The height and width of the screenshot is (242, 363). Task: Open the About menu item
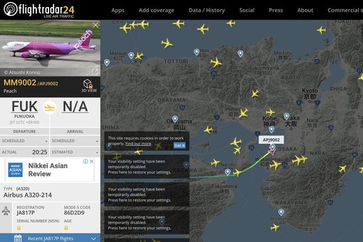pyautogui.click(x=305, y=10)
